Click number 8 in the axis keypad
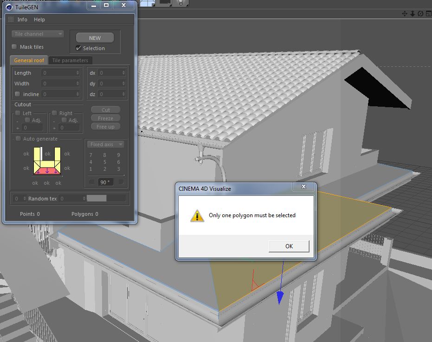432x342 pixels. (x=105, y=155)
